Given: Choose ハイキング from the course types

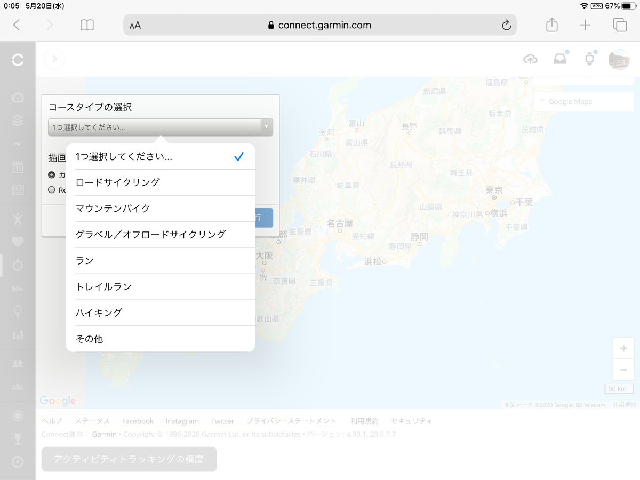Looking at the screenshot, I should [161, 313].
